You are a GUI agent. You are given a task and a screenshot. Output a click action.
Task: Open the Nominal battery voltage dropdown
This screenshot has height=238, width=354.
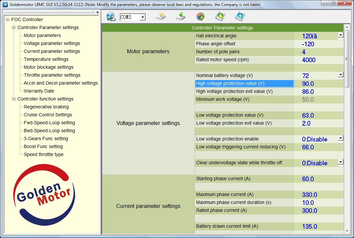click(x=340, y=75)
